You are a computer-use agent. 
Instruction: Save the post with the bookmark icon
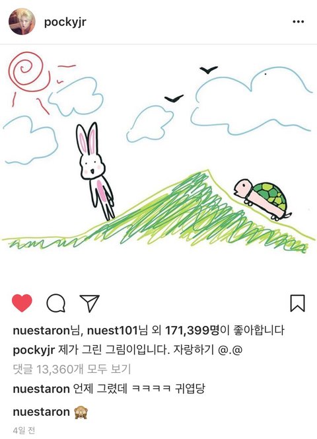[297, 303]
